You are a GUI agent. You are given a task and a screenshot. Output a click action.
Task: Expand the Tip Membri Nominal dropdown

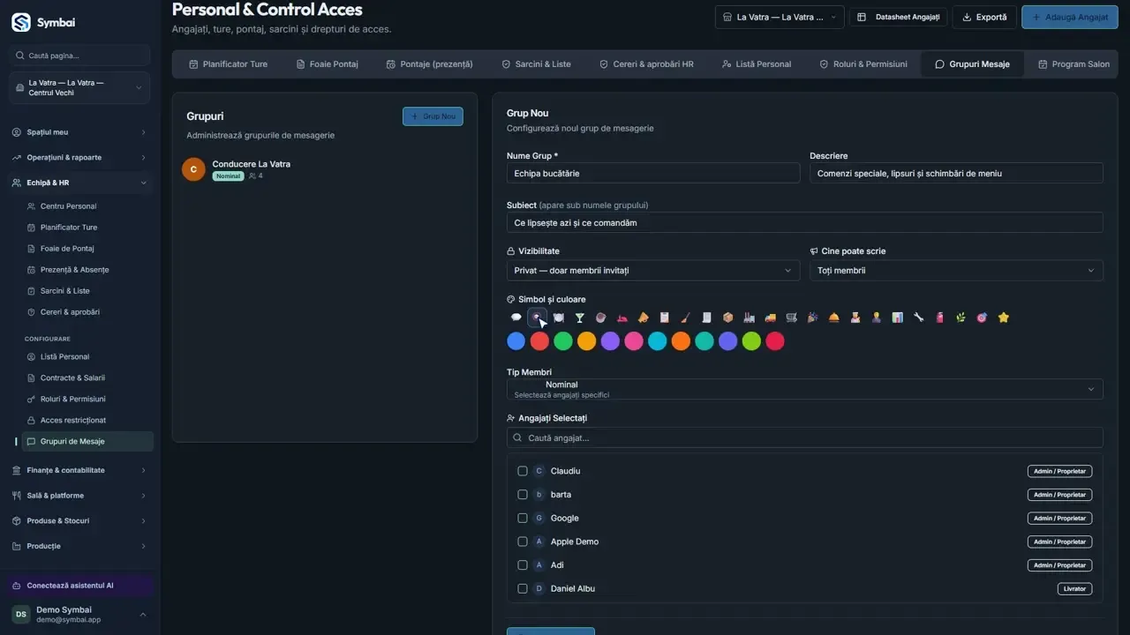[805, 389]
